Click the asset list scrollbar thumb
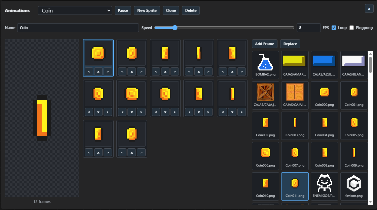377x210 pixels. [x=371, y=65]
